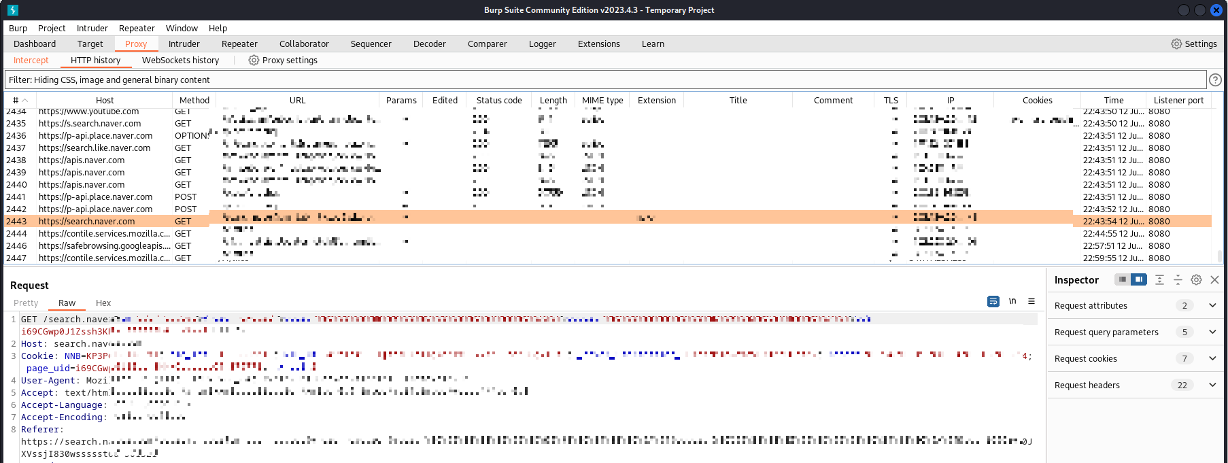Open the Intruder menu in menu bar
The height and width of the screenshot is (463, 1228).
pyautogui.click(x=92, y=29)
